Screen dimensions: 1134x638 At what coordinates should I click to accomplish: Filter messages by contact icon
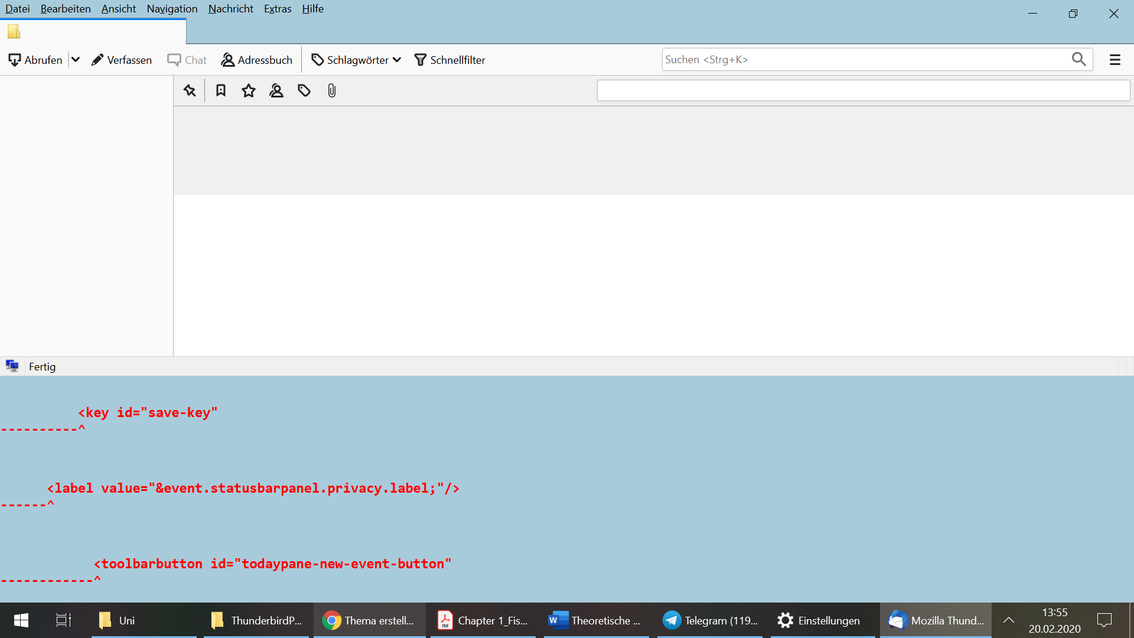[276, 90]
